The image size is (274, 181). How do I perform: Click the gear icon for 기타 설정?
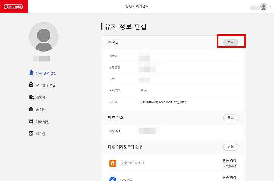31,121
